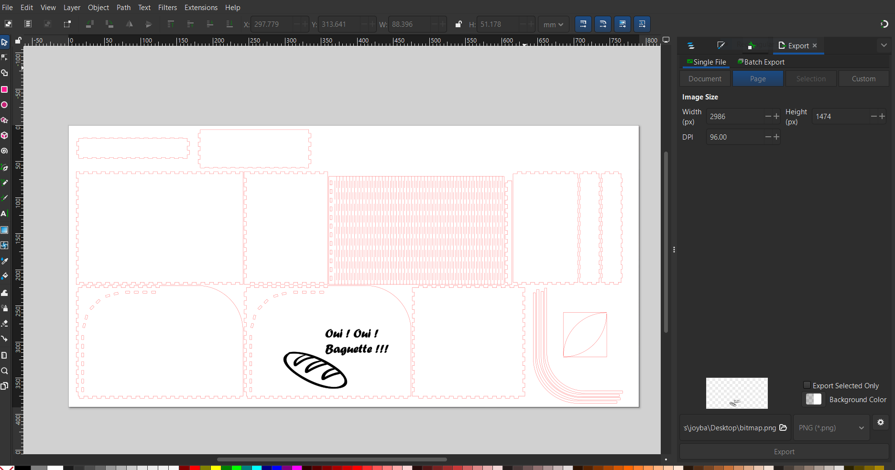The image size is (895, 470).
Task: Click the Background Color swatch
Action: (x=813, y=399)
